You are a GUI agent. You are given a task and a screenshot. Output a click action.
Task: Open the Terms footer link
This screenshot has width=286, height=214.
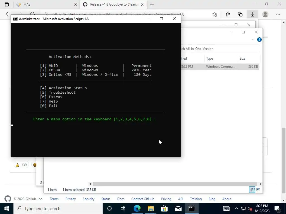coord(54,199)
